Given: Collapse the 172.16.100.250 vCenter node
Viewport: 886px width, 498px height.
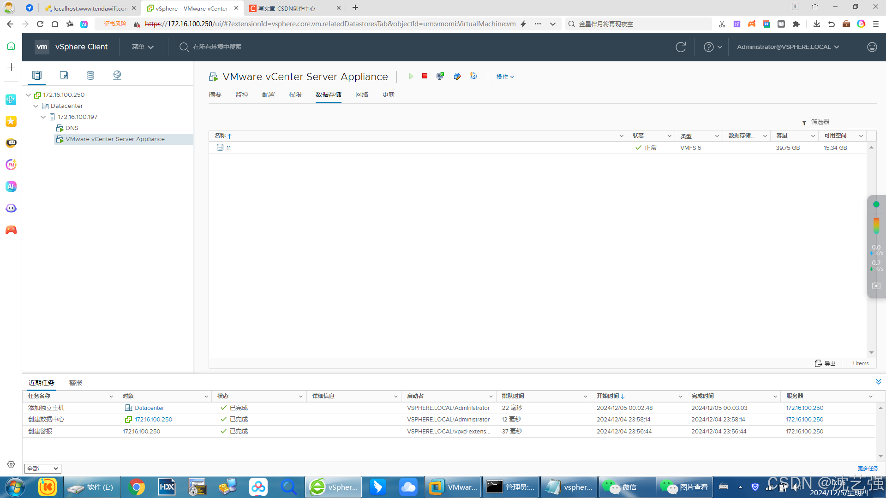Looking at the screenshot, I should [x=29, y=95].
